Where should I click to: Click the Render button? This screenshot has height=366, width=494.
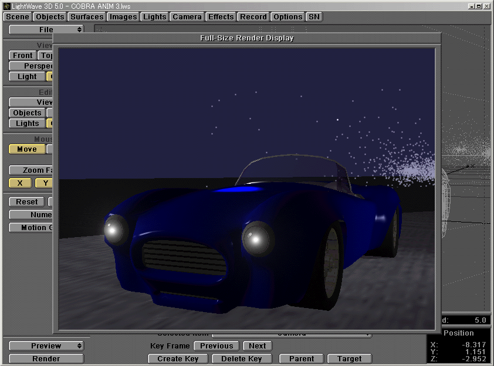click(x=46, y=358)
